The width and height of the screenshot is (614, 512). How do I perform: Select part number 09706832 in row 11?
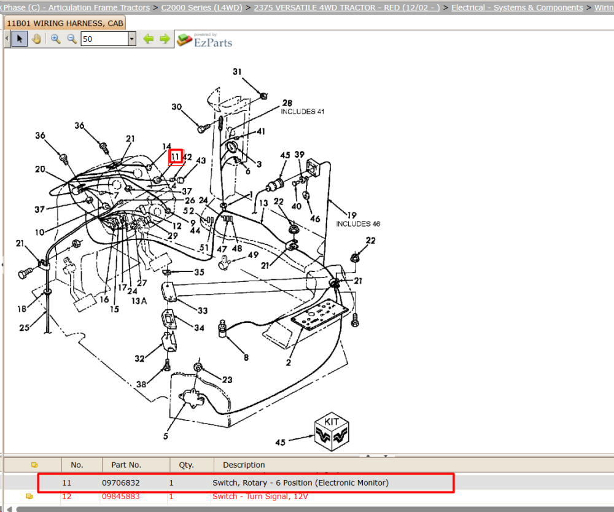click(x=120, y=483)
